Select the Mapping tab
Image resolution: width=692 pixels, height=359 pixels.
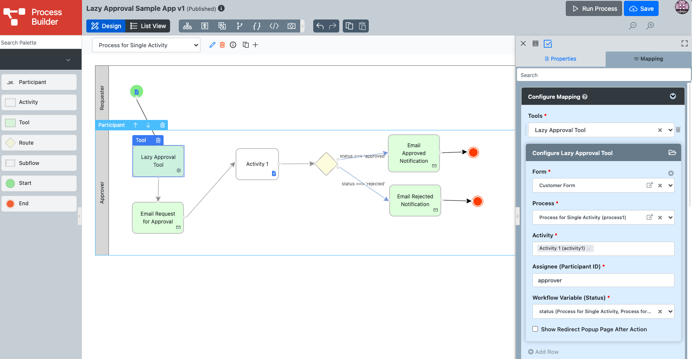tap(648, 59)
